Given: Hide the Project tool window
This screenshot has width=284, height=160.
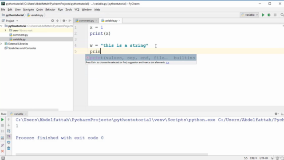Looking at the screenshot, I should coord(70,21).
